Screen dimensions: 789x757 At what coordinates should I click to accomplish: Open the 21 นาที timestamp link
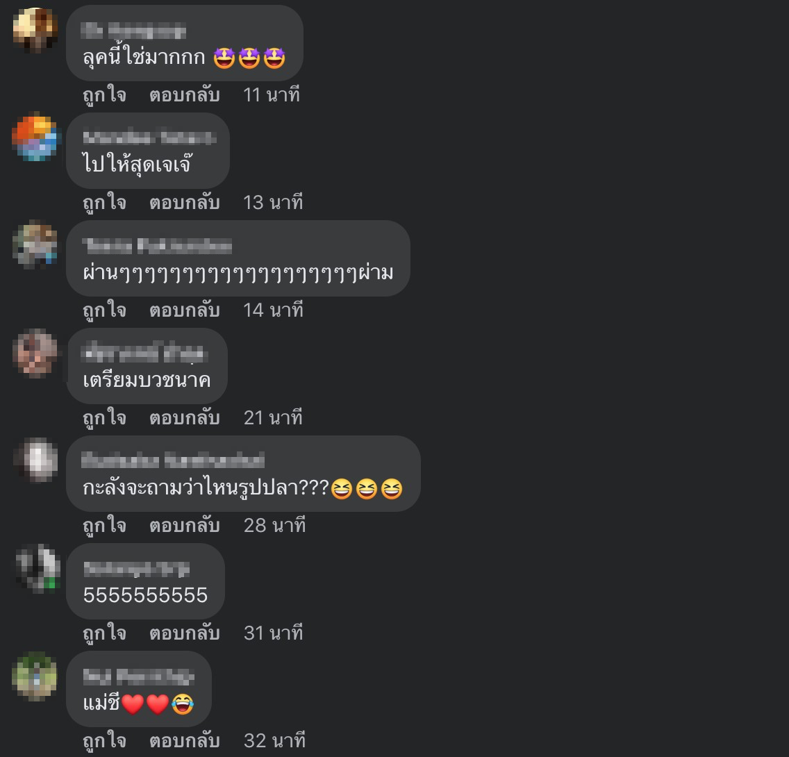[273, 417]
